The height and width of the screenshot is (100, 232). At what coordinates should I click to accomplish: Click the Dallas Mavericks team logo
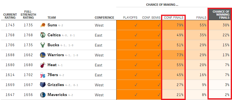tap(43, 95)
